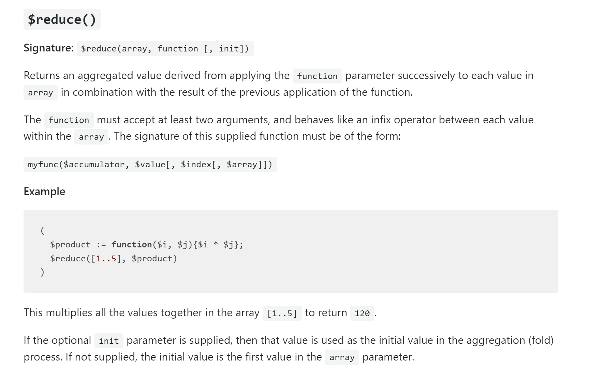
Task: Click the $product := function line in code block
Action: 147,245
